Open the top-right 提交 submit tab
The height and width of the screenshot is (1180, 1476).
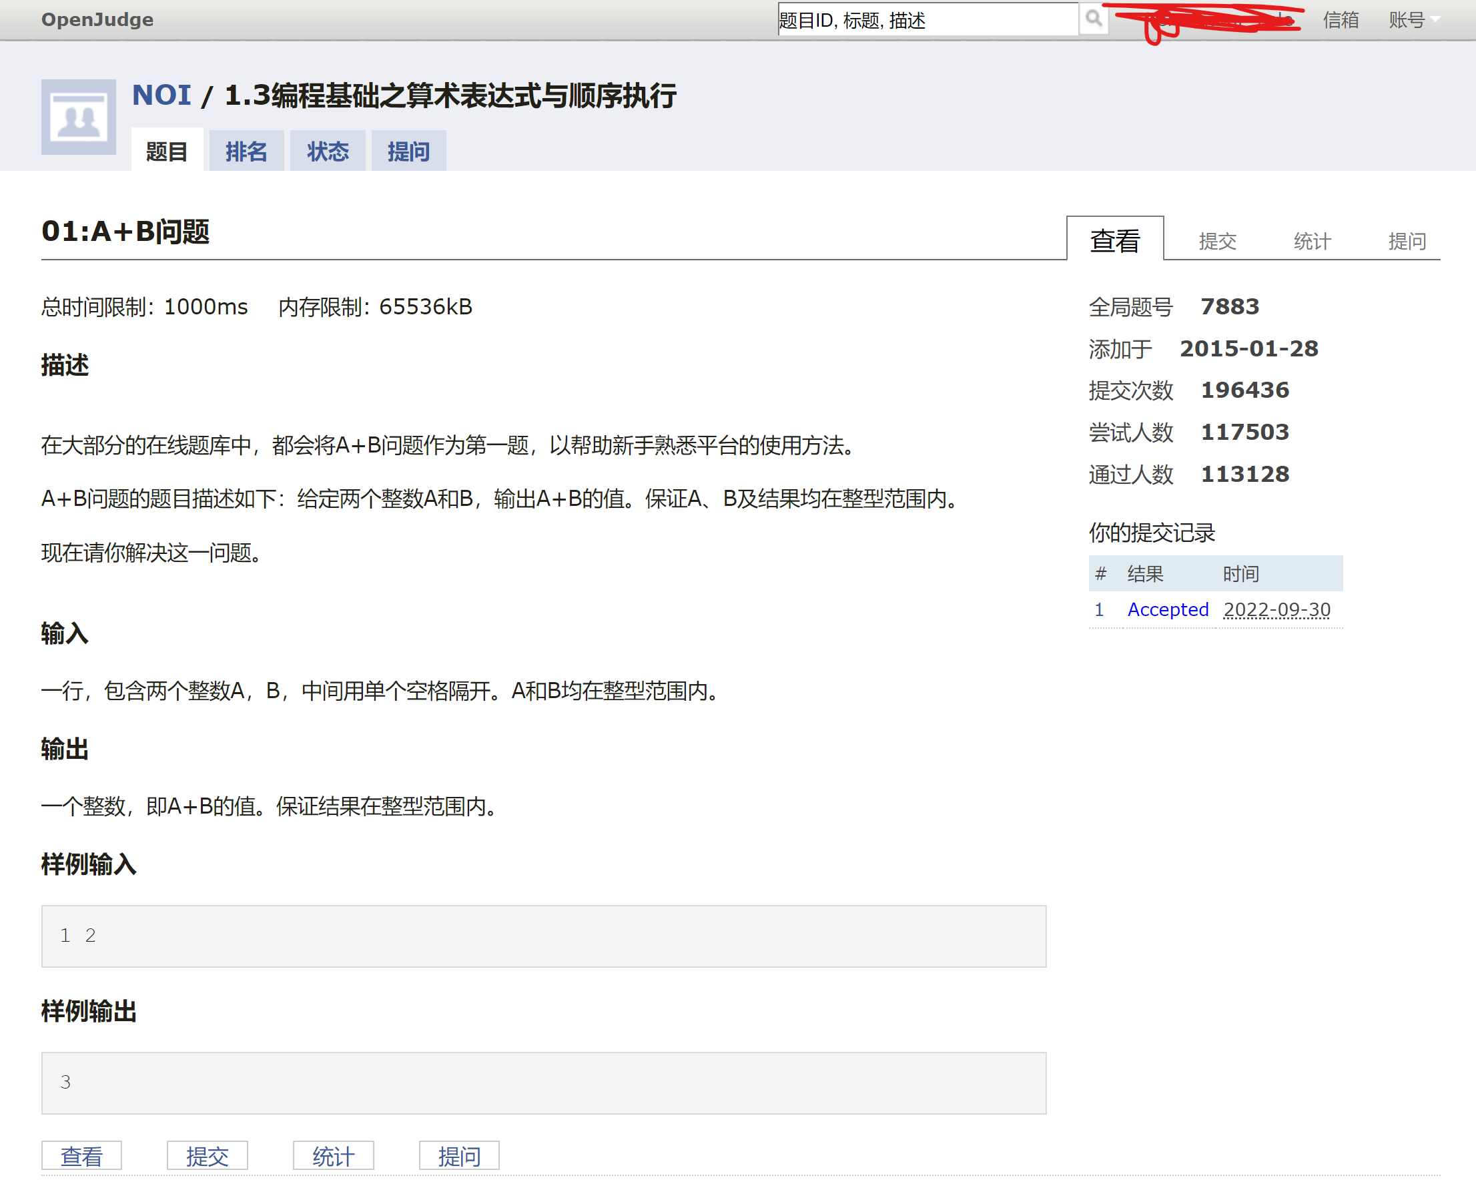[x=1216, y=241]
